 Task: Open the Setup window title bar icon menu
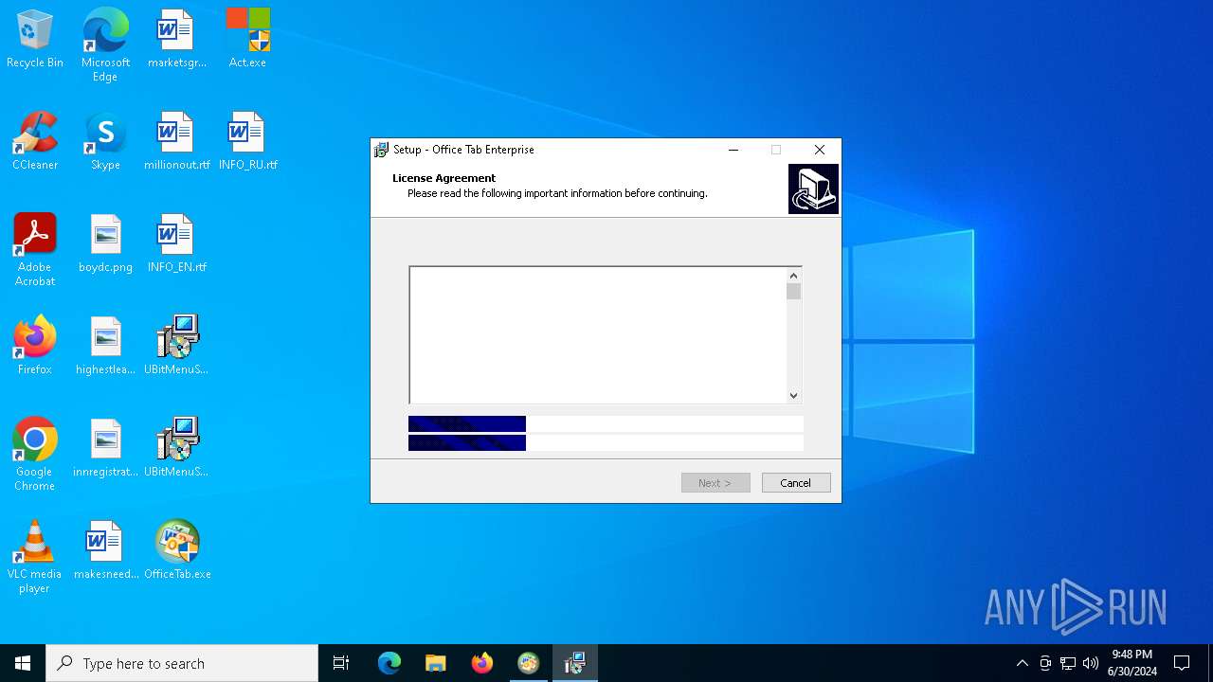[382, 150]
